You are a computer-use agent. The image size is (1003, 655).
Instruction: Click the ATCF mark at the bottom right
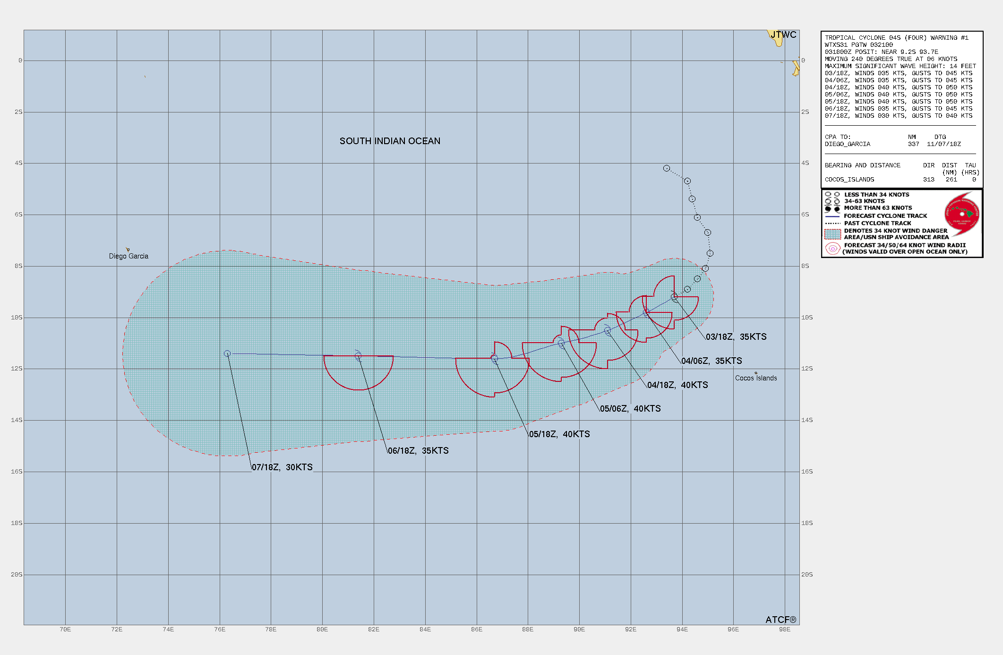coord(780,619)
